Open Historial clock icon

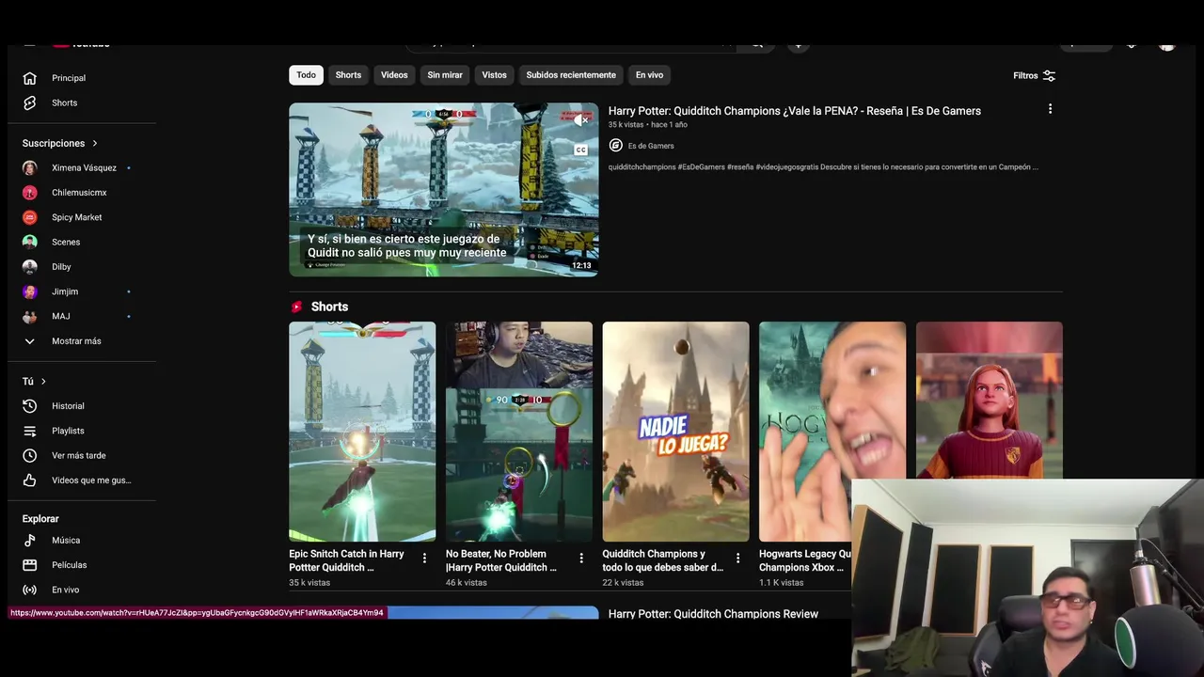[29, 406]
